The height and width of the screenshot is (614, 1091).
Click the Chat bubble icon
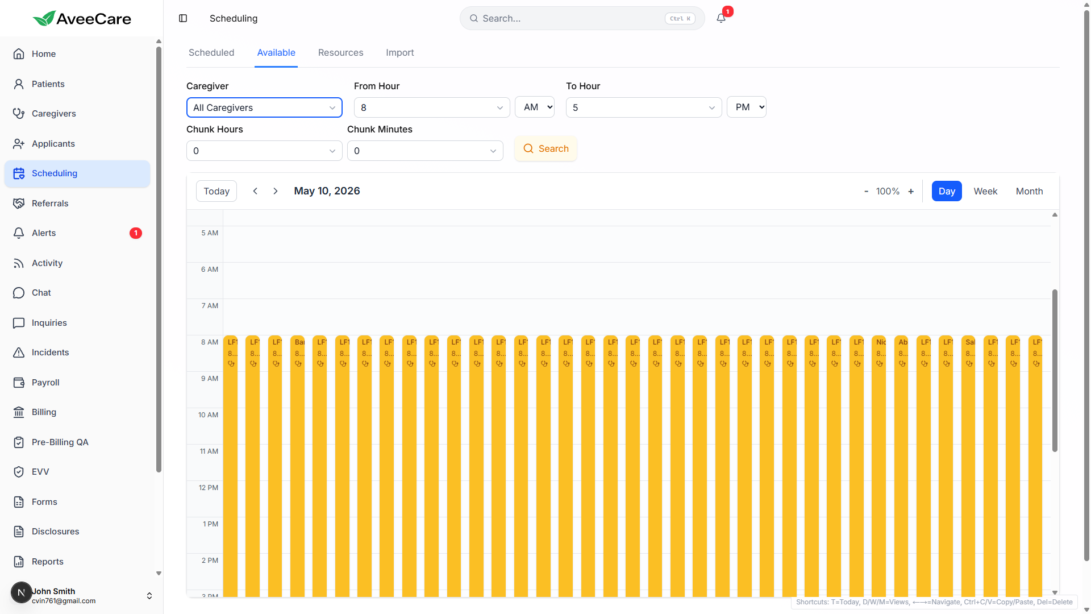coord(19,293)
